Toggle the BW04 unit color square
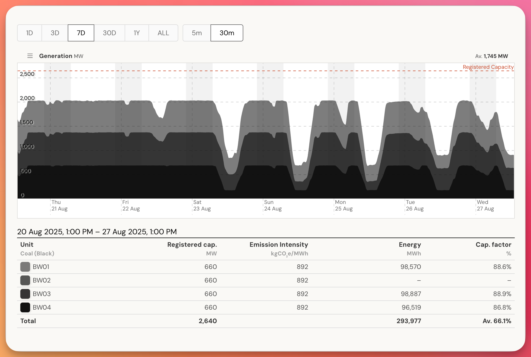 25,307
